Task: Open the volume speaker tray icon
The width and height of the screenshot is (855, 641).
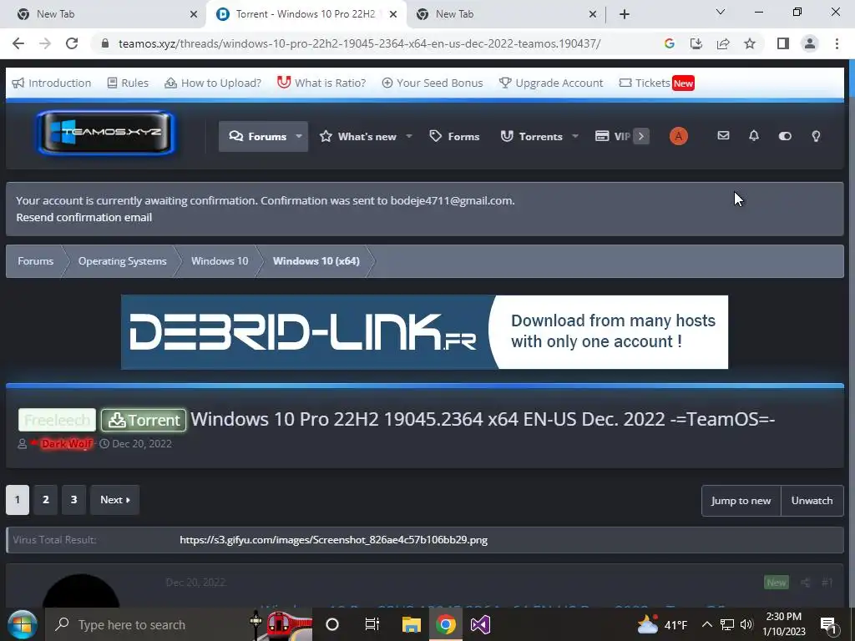Action: pyautogui.click(x=746, y=624)
